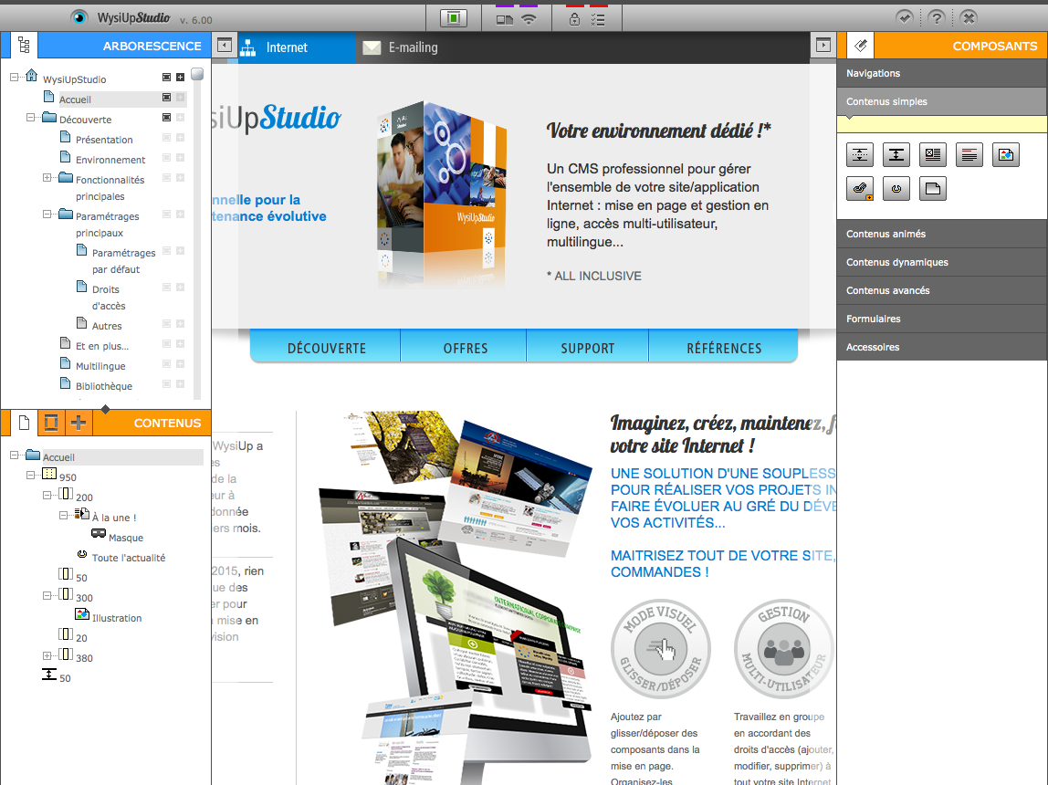Click the green page preview icon in top bar
This screenshot has height=785, width=1048.
453,18
